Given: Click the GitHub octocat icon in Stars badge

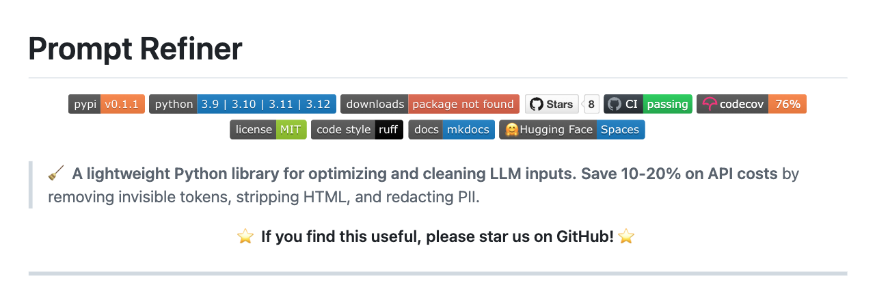Looking at the screenshot, I should coord(537,104).
